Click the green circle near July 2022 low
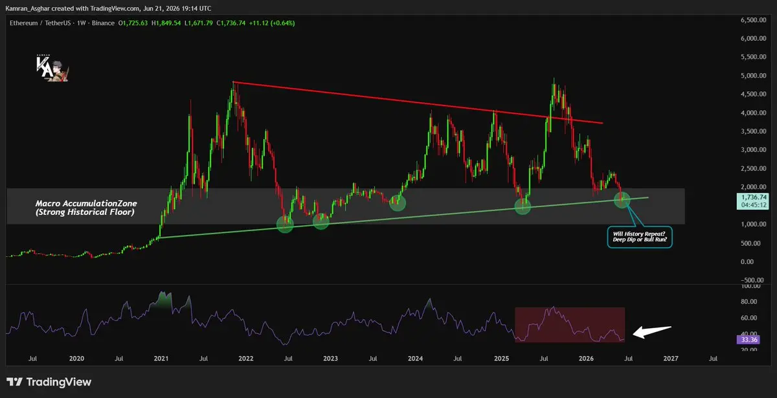777x398 pixels. 285,225
